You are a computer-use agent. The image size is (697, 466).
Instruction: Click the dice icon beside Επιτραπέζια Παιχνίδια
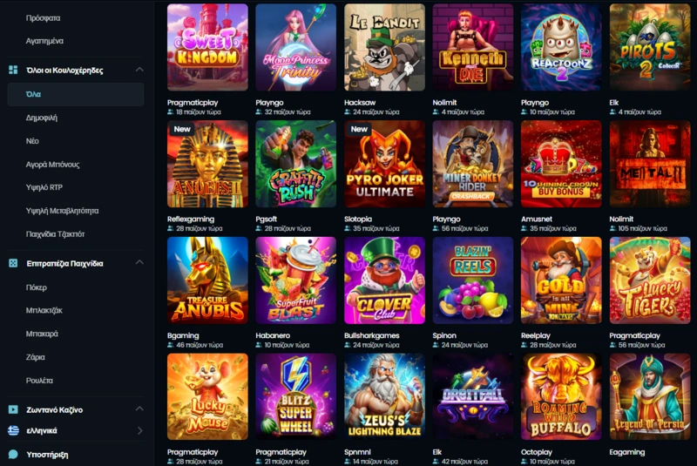[x=13, y=263]
